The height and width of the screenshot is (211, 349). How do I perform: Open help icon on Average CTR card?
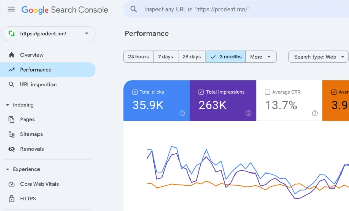(x=315, y=113)
